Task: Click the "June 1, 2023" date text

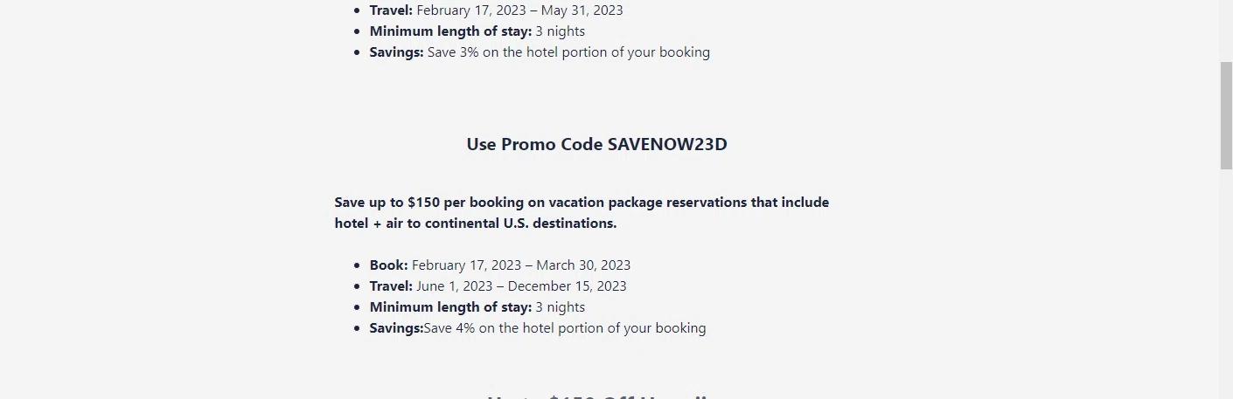Action: [x=455, y=286]
